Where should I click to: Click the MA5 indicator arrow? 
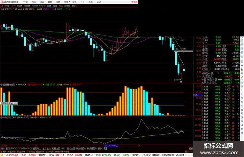click(28, 9)
